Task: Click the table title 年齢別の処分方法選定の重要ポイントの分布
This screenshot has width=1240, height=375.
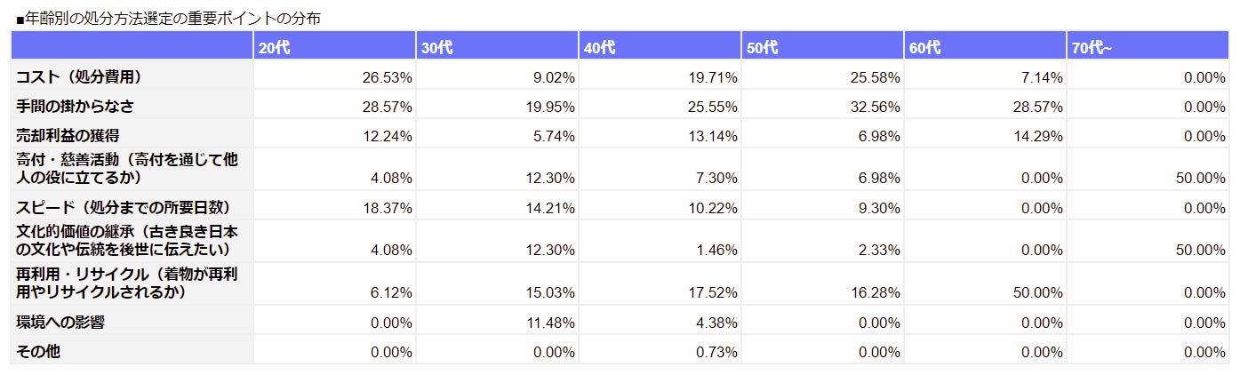Action: tap(168, 18)
